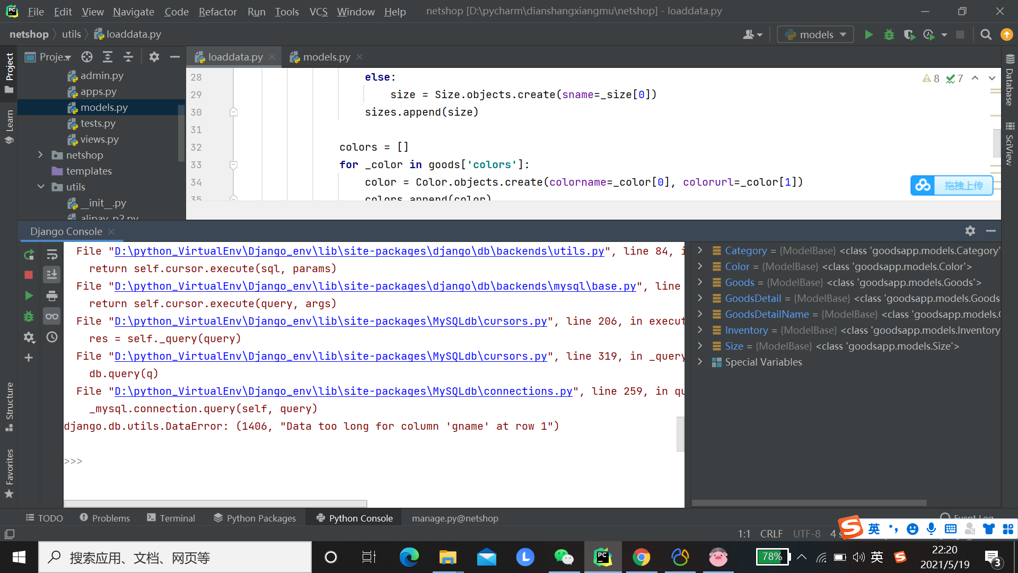Image resolution: width=1018 pixels, height=573 pixels.
Task: Open Django Console panel gear options
Action: pos(970,231)
